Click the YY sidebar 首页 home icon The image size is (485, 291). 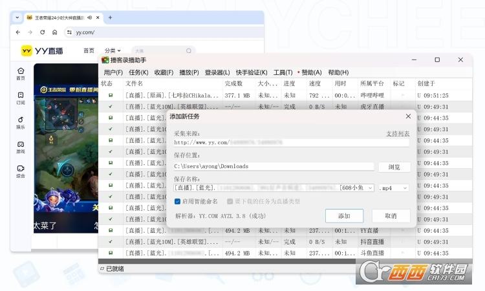point(21,71)
